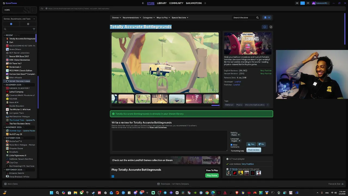
Task: Toggle the ready-to-play filter in sidebar
Action: point(28,24)
